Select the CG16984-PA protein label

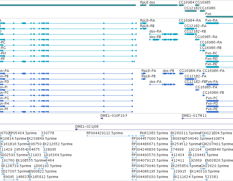click(190, 71)
